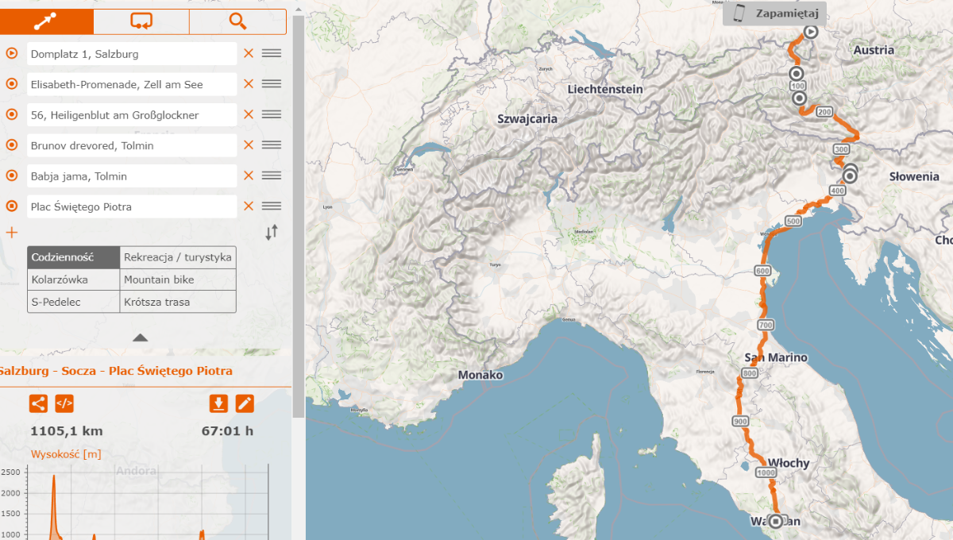The image size is (953, 540).
Task: Edit the Plac Świętego Piotra destination field
Action: pos(132,206)
